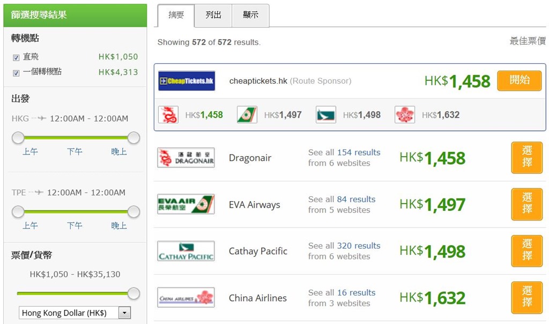Switch to the 顯示 tab
The image size is (549, 324).
pyautogui.click(x=251, y=16)
